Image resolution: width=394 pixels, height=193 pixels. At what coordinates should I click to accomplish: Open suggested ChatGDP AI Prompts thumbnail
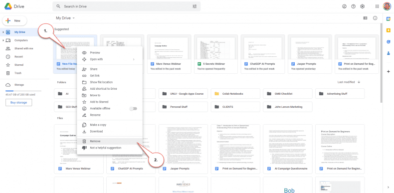coord(262,48)
